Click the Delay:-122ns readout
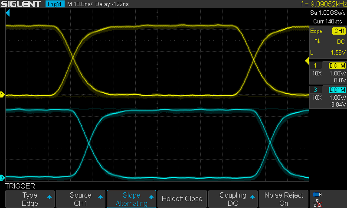 112,4
